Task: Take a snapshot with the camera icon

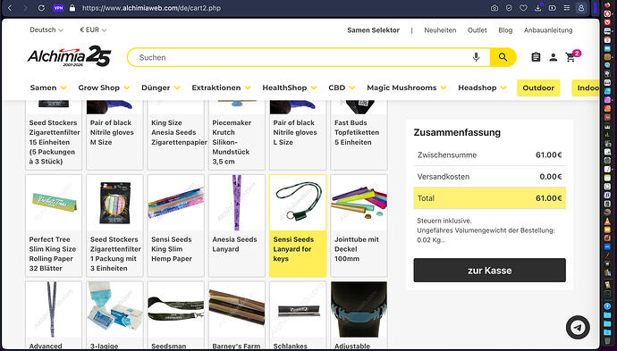Action: [494, 8]
